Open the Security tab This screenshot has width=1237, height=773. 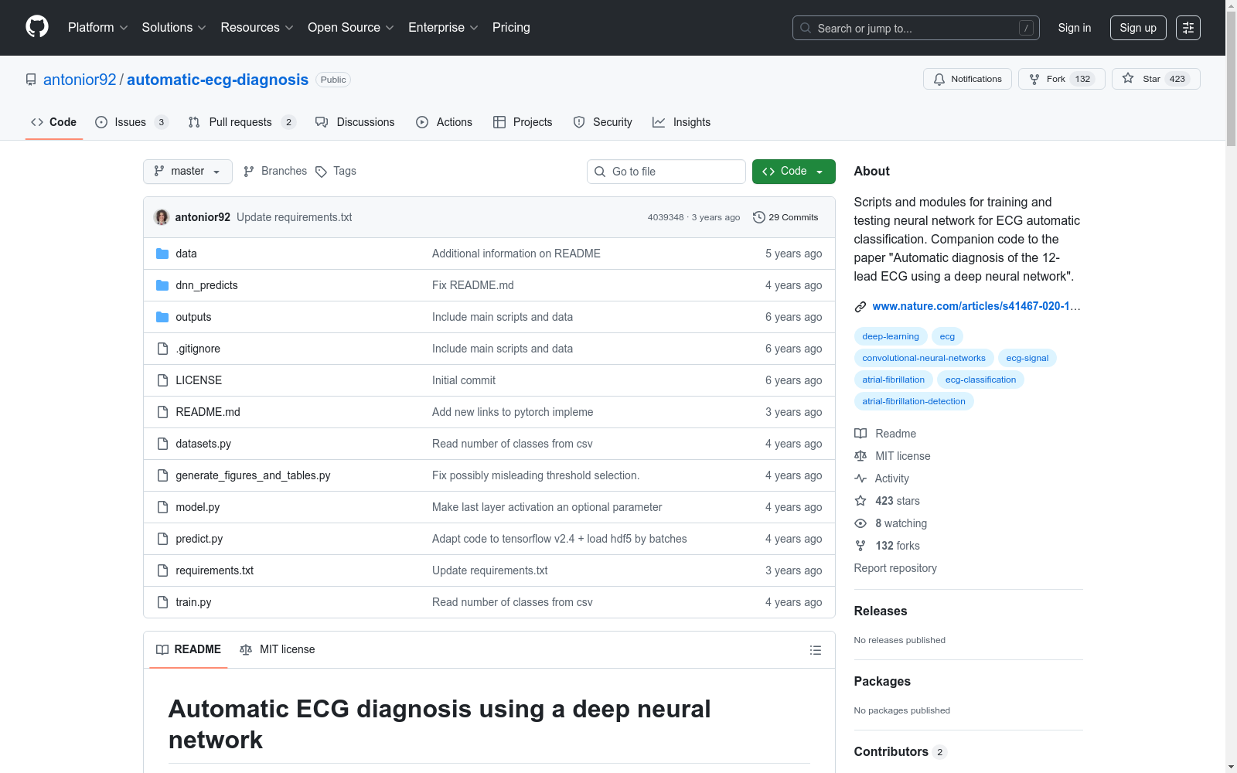pyautogui.click(x=603, y=122)
